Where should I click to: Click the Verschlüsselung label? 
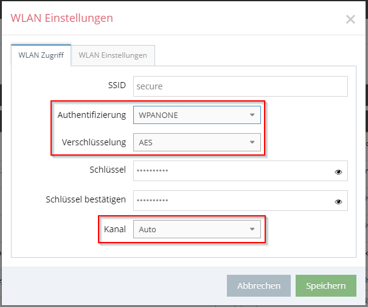pyautogui.click(x=94, y=142)
